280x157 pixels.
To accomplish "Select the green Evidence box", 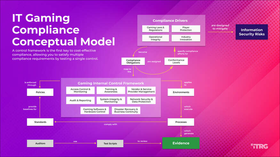I will click(x=181, y=143).
